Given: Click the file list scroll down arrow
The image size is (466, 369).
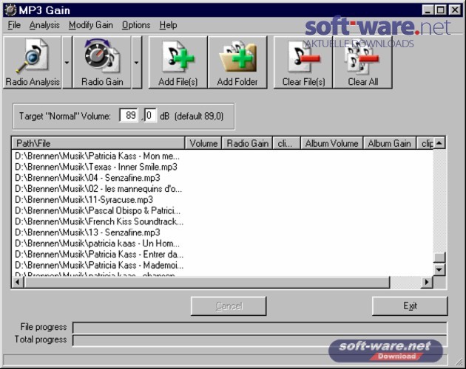Looking at the screenshot, I should pos(439,269).
